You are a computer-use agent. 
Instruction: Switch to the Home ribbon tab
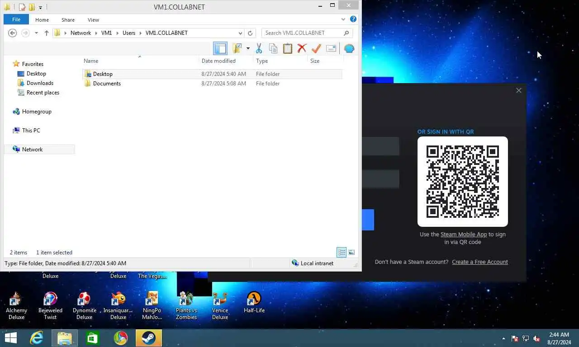coord(42,20)
